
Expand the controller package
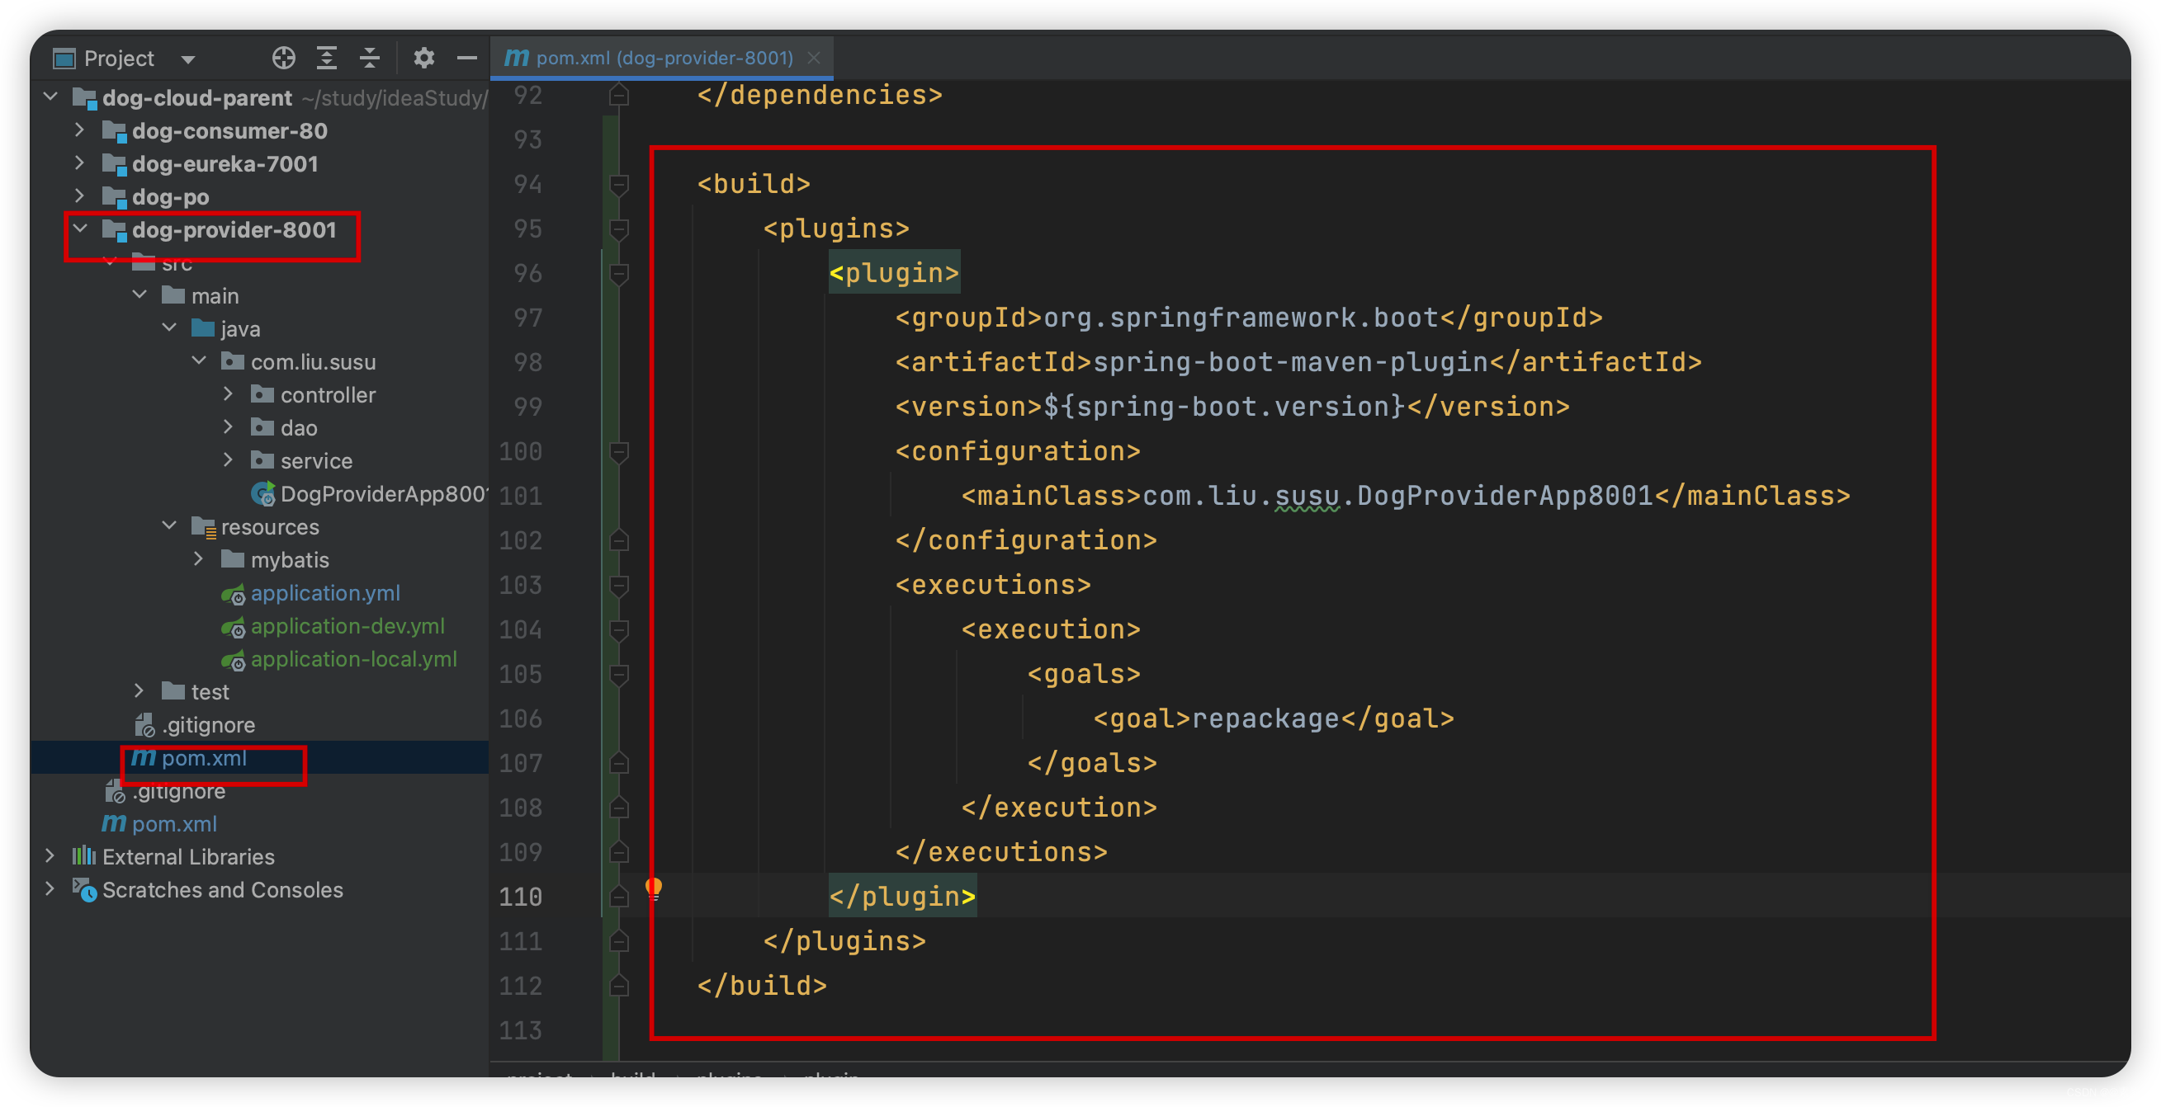[x=228, y=394]
